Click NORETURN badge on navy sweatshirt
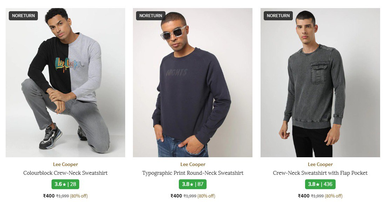Screen dimensions: 391x221 point(151,16)
